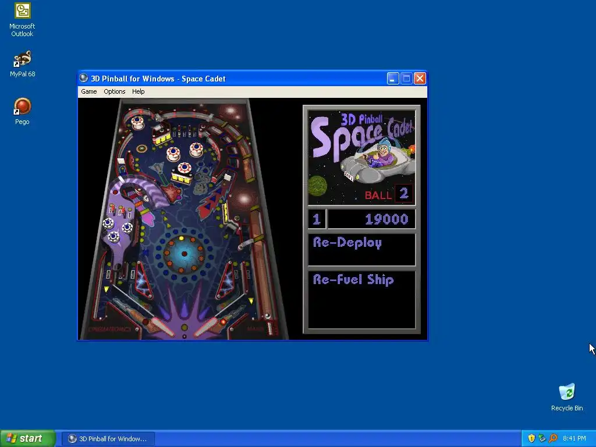Click the blue wormhole center circle

185,254
